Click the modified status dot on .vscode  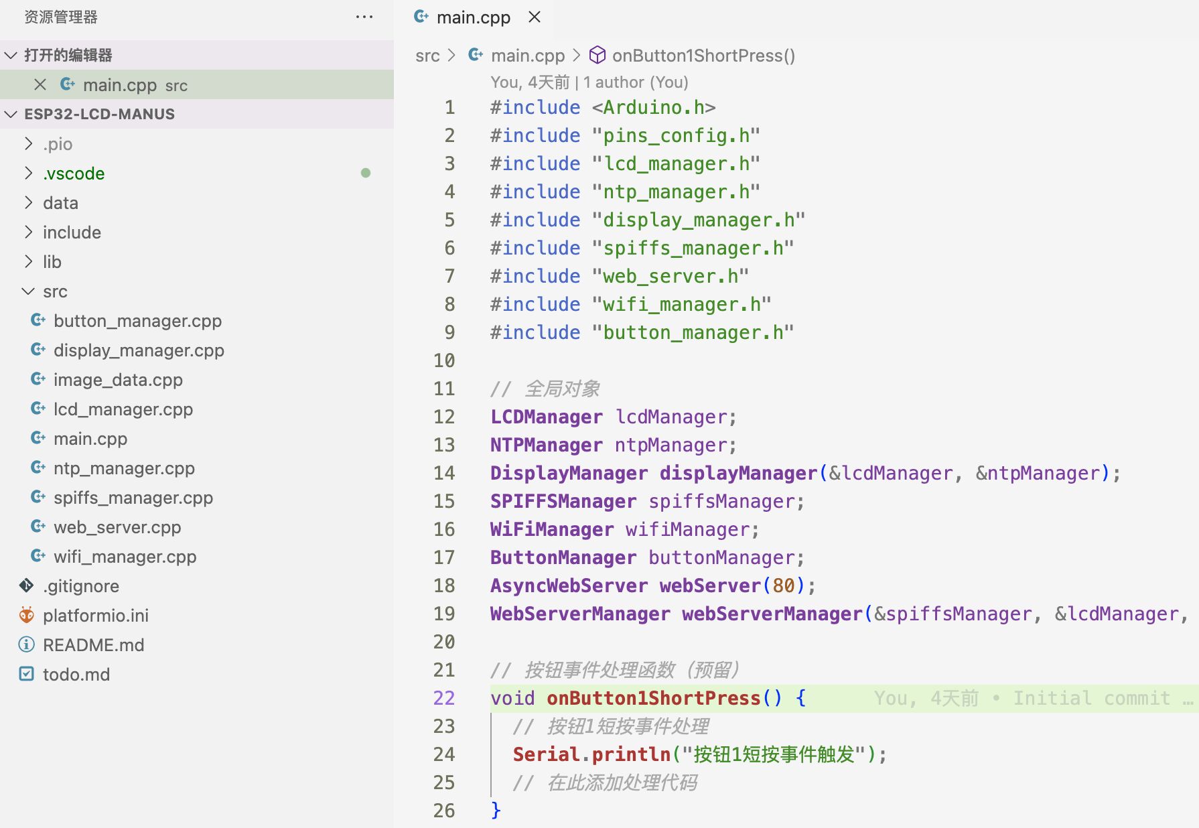tap(366, 173)
